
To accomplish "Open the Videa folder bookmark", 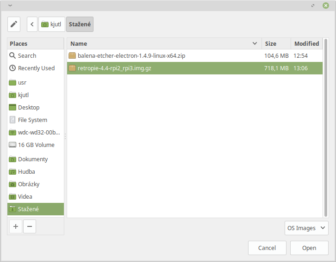I will [36, 196].
